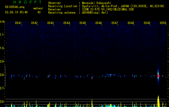
Task: Click the 0544 time marker
Action: (67, 23)
